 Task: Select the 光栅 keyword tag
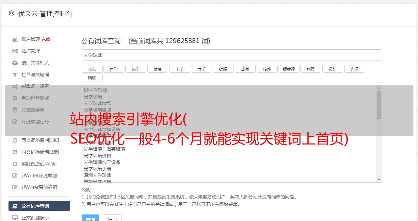(355, 69)
